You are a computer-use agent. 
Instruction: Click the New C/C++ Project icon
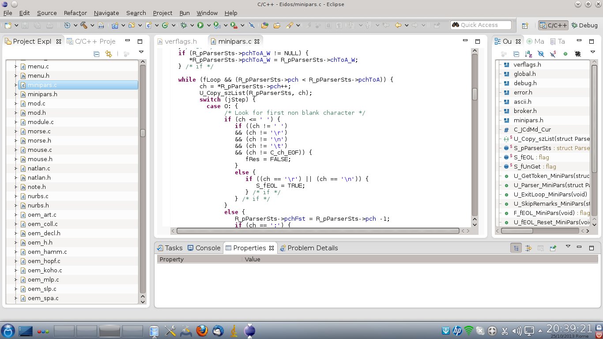(x=115, y=25)
